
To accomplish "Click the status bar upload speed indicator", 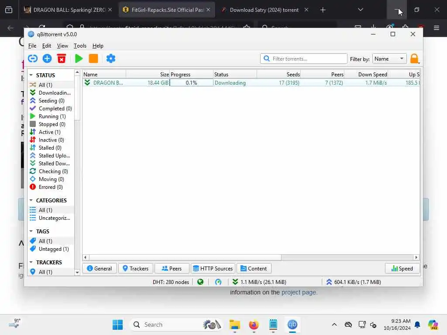I will [353, 282].
